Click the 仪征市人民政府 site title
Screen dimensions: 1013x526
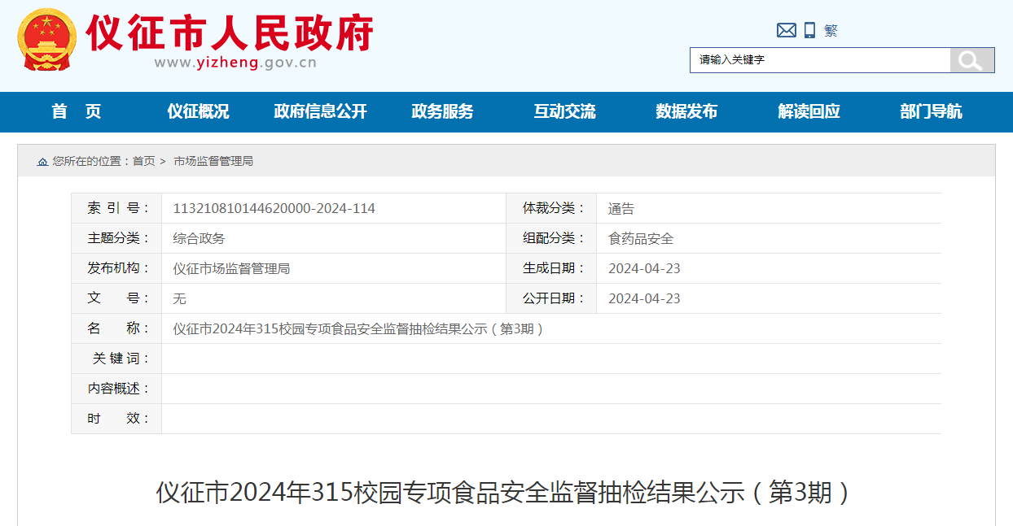pyautogui.click(x=230, y=33)
